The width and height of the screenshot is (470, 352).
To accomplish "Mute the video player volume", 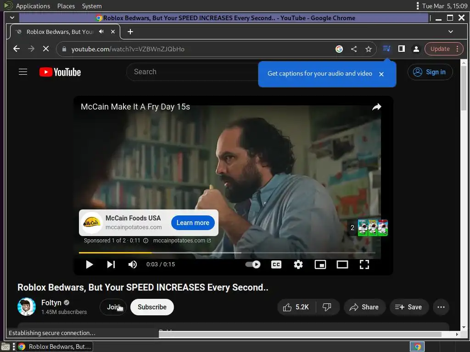I will coord(133,264).
